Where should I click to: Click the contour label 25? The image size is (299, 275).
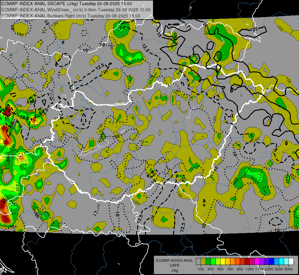(x=255, y=29)
